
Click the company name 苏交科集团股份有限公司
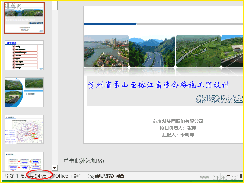(x=178, y=121)
